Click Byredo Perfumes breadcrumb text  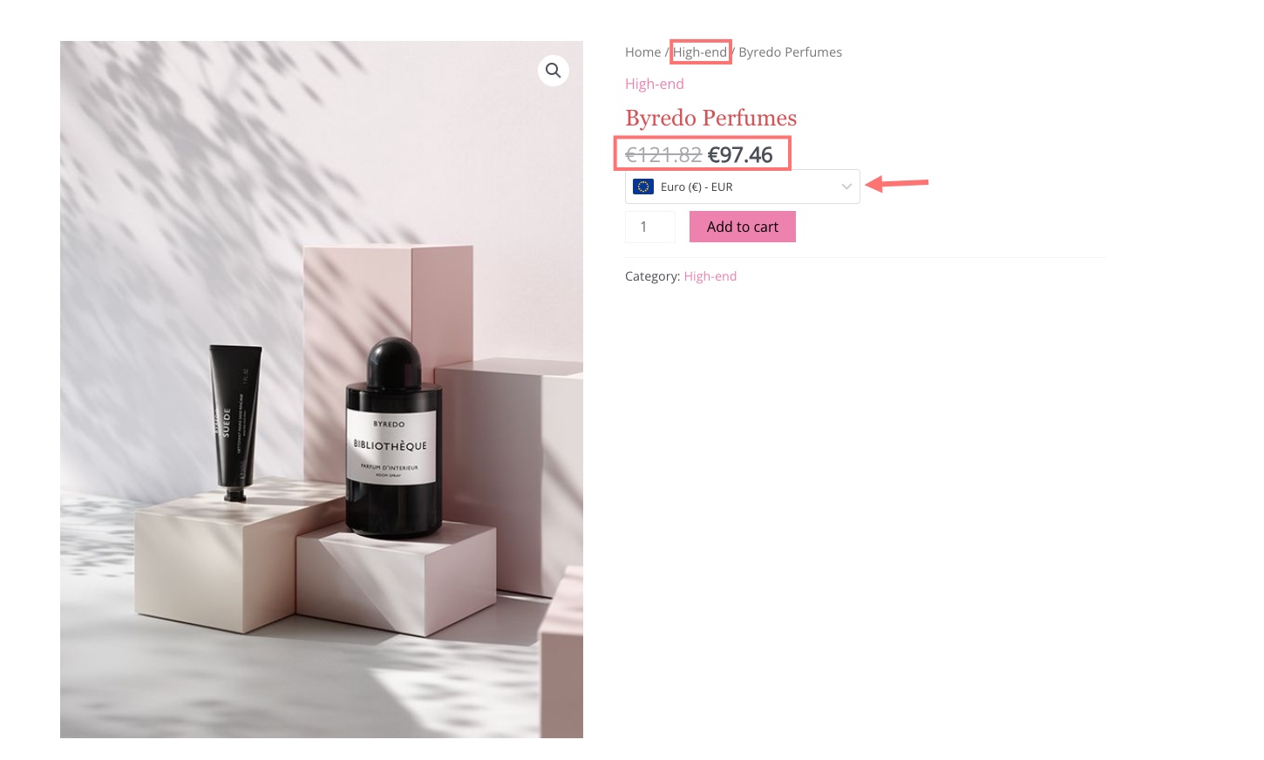click(791, 52)
